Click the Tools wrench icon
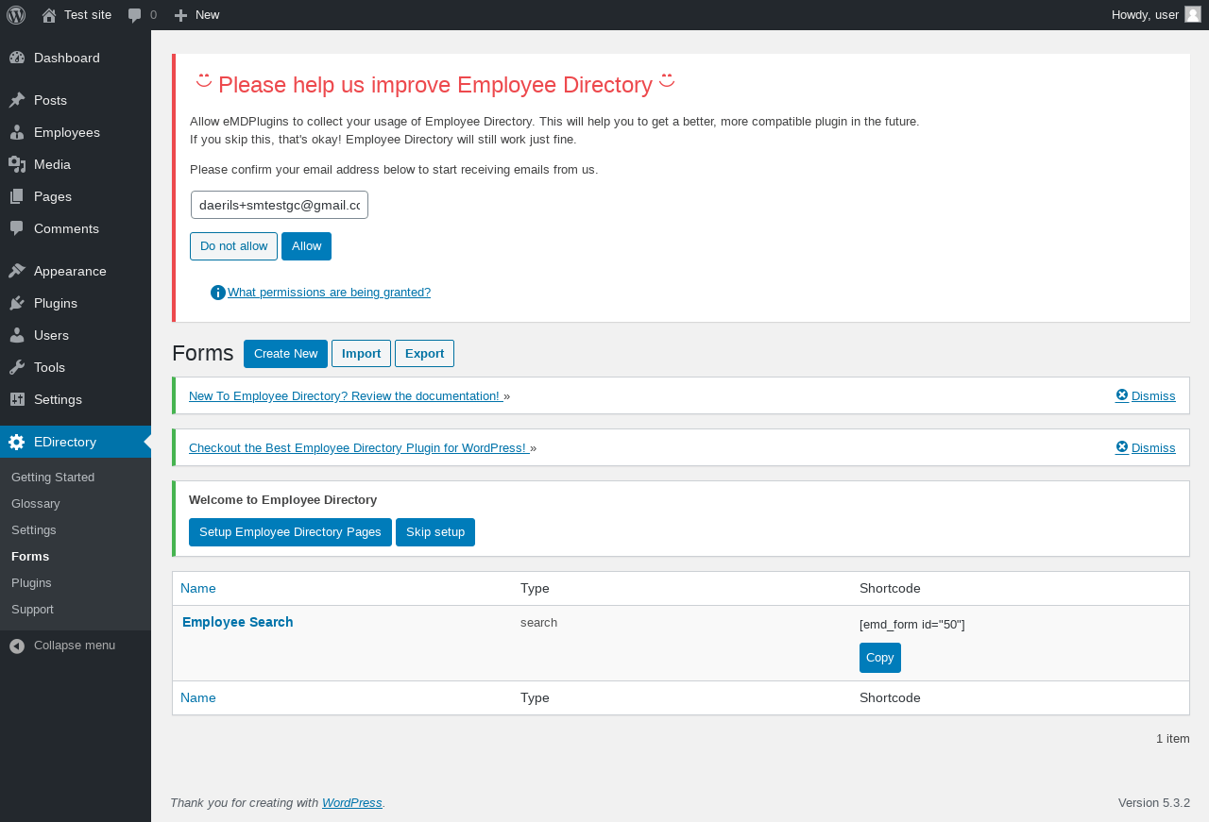 coord(17,367)
